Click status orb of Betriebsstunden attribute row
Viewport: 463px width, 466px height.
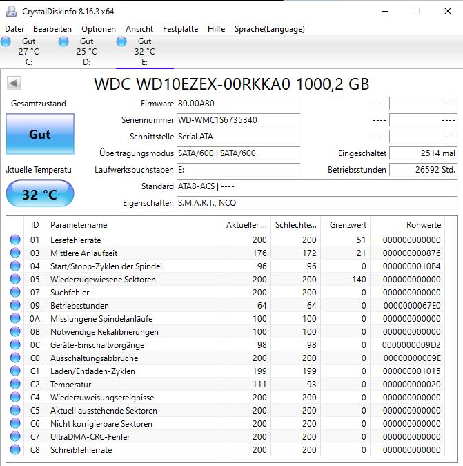pos(15,305)
